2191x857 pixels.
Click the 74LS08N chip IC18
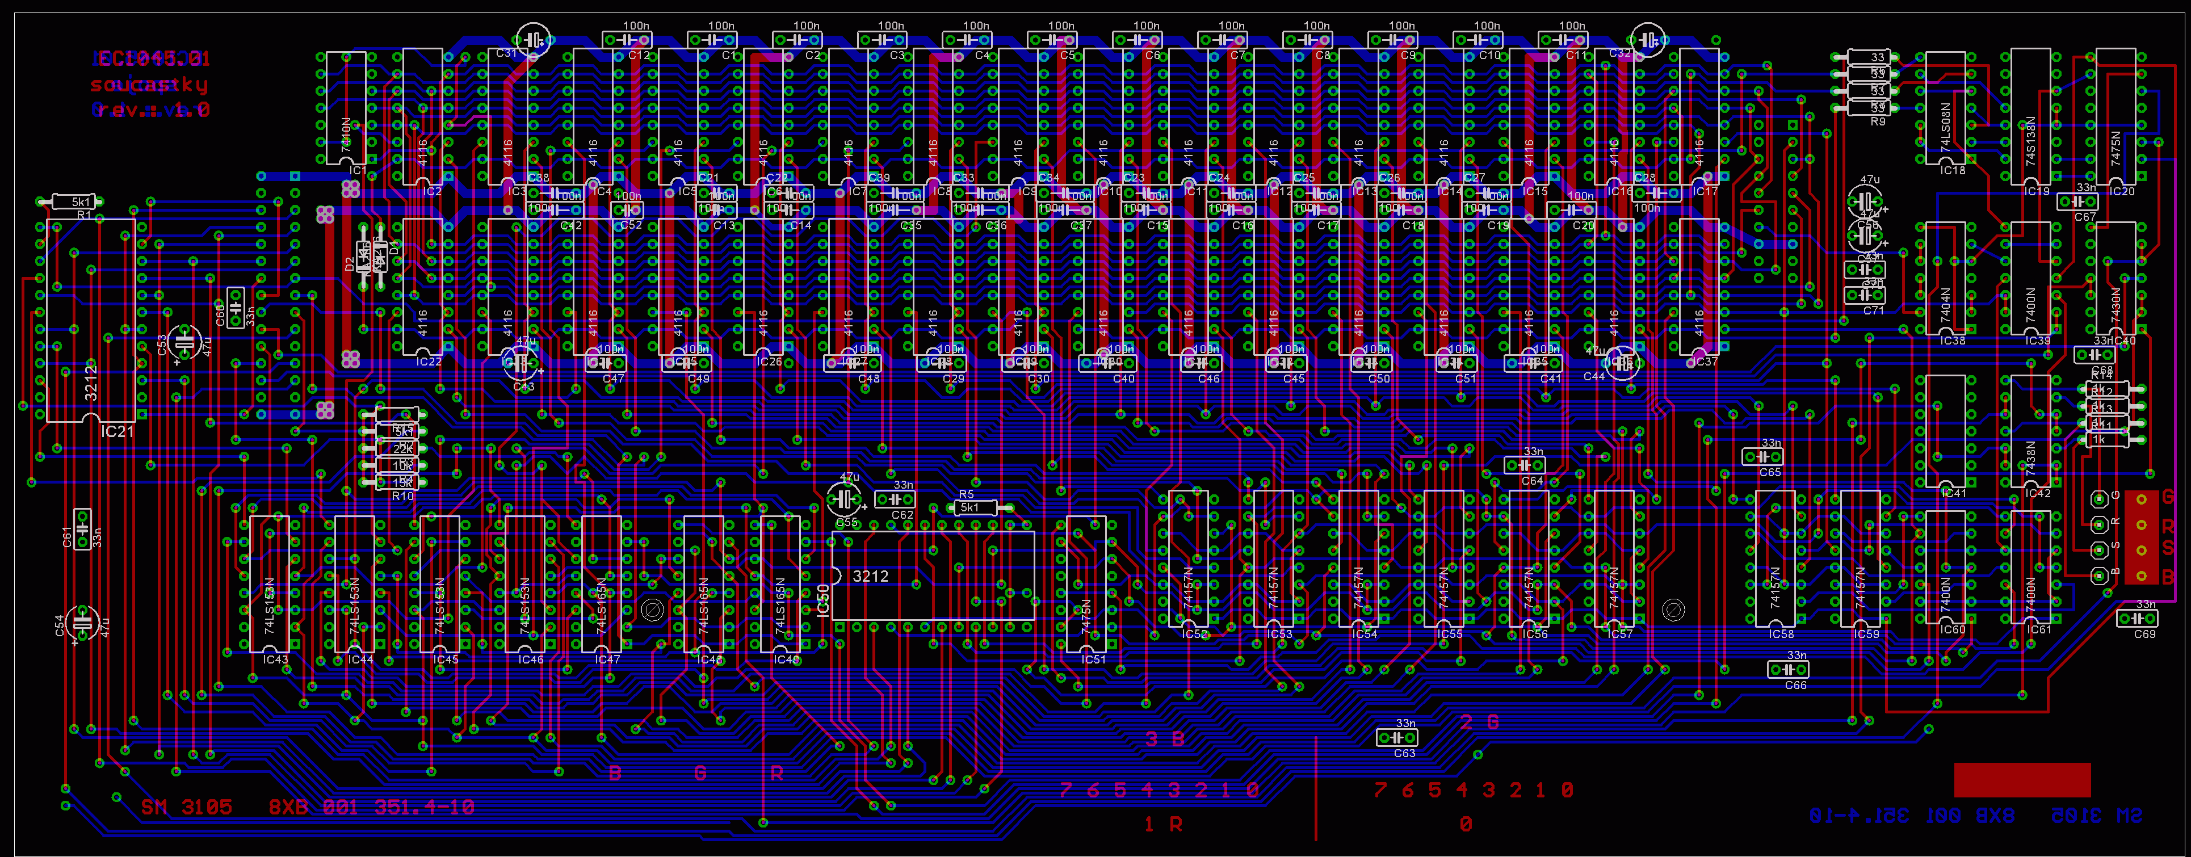point(1945,108)
